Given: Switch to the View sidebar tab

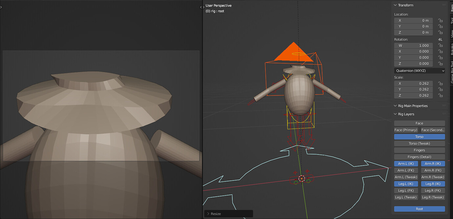Looking at the screenshot, I should (x=451, y=34).
